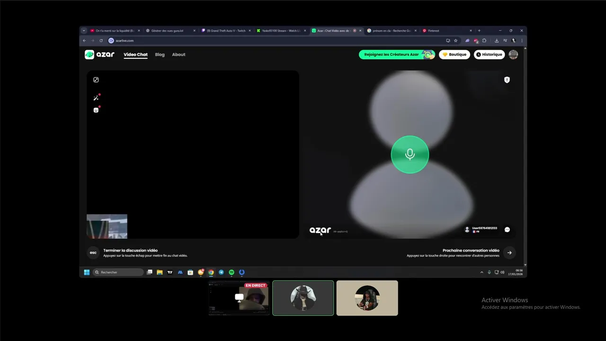Open the magic wand effects icon

[x=96, y=98]
